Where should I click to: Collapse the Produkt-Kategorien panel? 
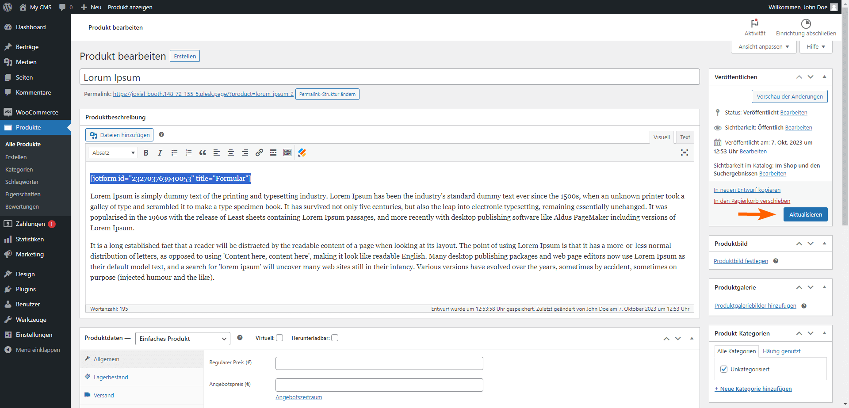(824, 333)
